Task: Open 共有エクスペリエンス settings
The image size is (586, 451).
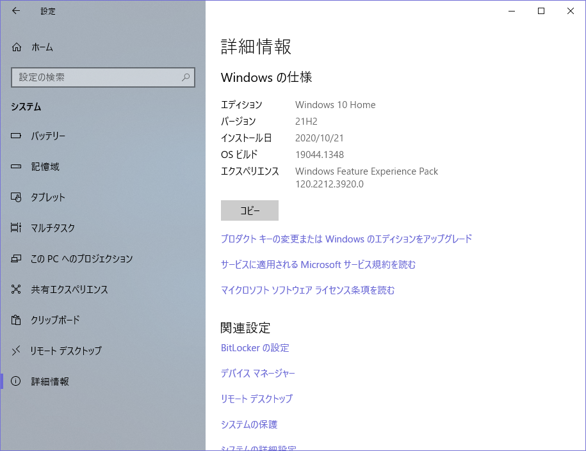Action: [x=102, y=289]
